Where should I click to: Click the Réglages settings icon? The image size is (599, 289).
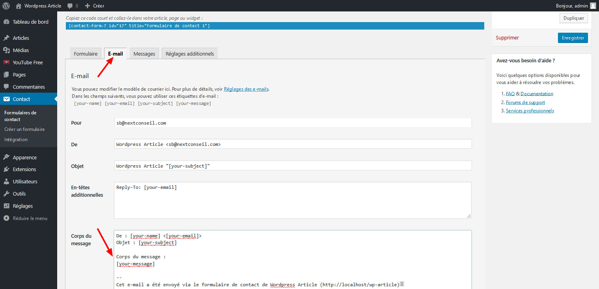[x=6, y=206]
